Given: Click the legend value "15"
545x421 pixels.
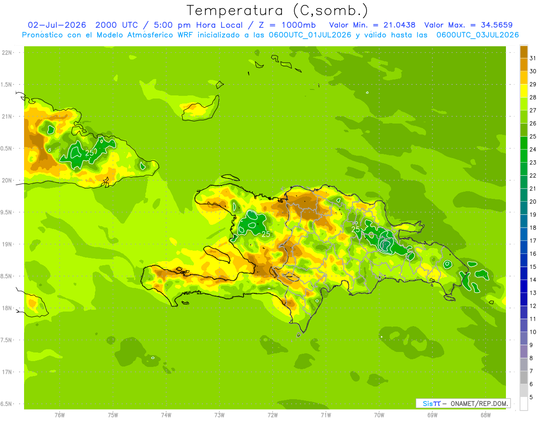Looking at the screenshot, I should pos(533,267).
